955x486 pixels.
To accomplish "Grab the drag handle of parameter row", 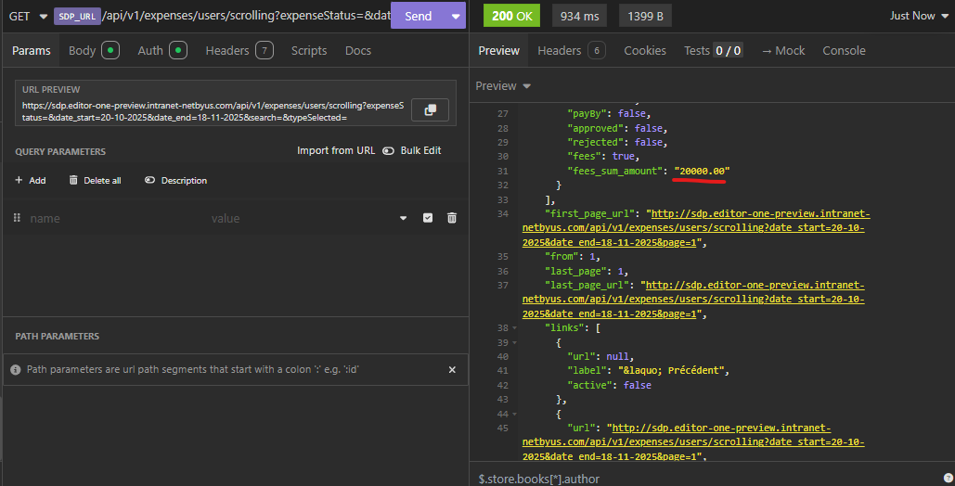I will 17,218.
